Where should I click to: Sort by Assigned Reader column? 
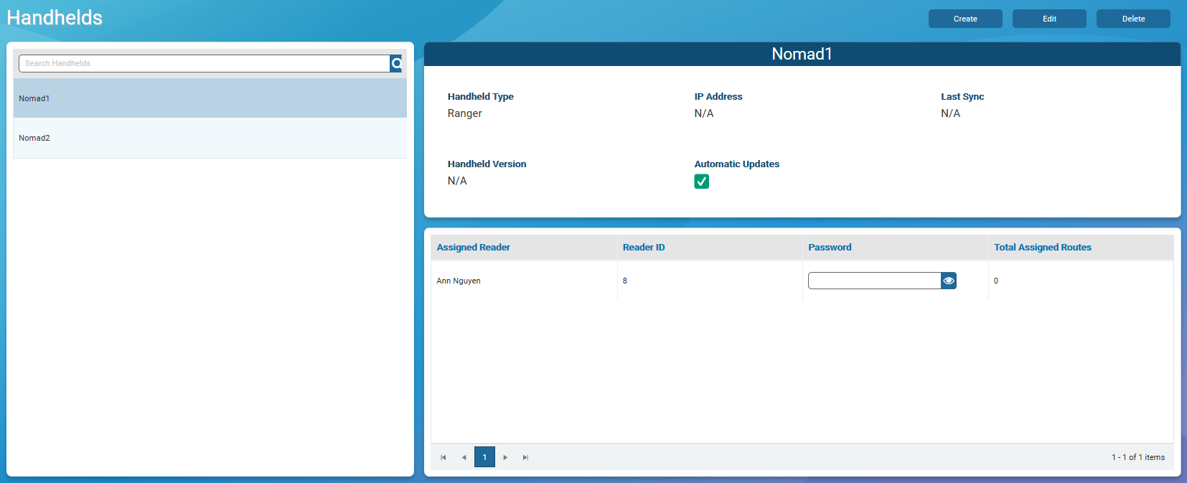473,248
